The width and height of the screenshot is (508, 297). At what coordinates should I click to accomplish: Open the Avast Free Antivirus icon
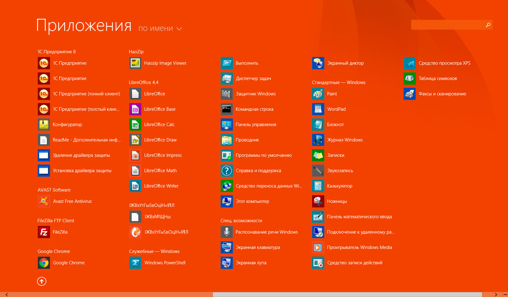click(x=44, y=202)
